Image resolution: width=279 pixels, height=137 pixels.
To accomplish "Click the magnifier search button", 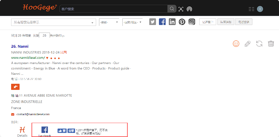I will tap(172, 9).
